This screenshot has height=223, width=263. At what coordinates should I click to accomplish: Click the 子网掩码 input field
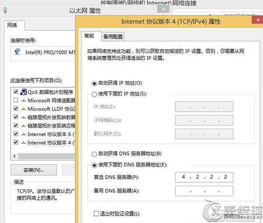(204, 120)
